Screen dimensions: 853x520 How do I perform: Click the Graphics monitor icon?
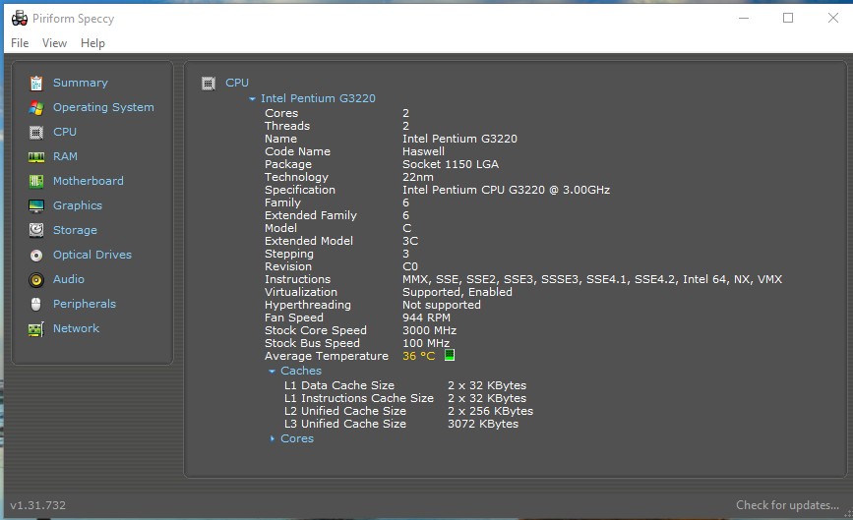click(36, 205)
